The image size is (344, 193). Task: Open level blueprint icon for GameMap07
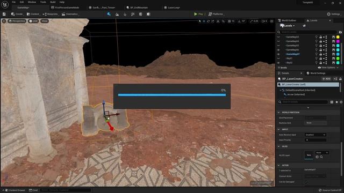[325, 54]
